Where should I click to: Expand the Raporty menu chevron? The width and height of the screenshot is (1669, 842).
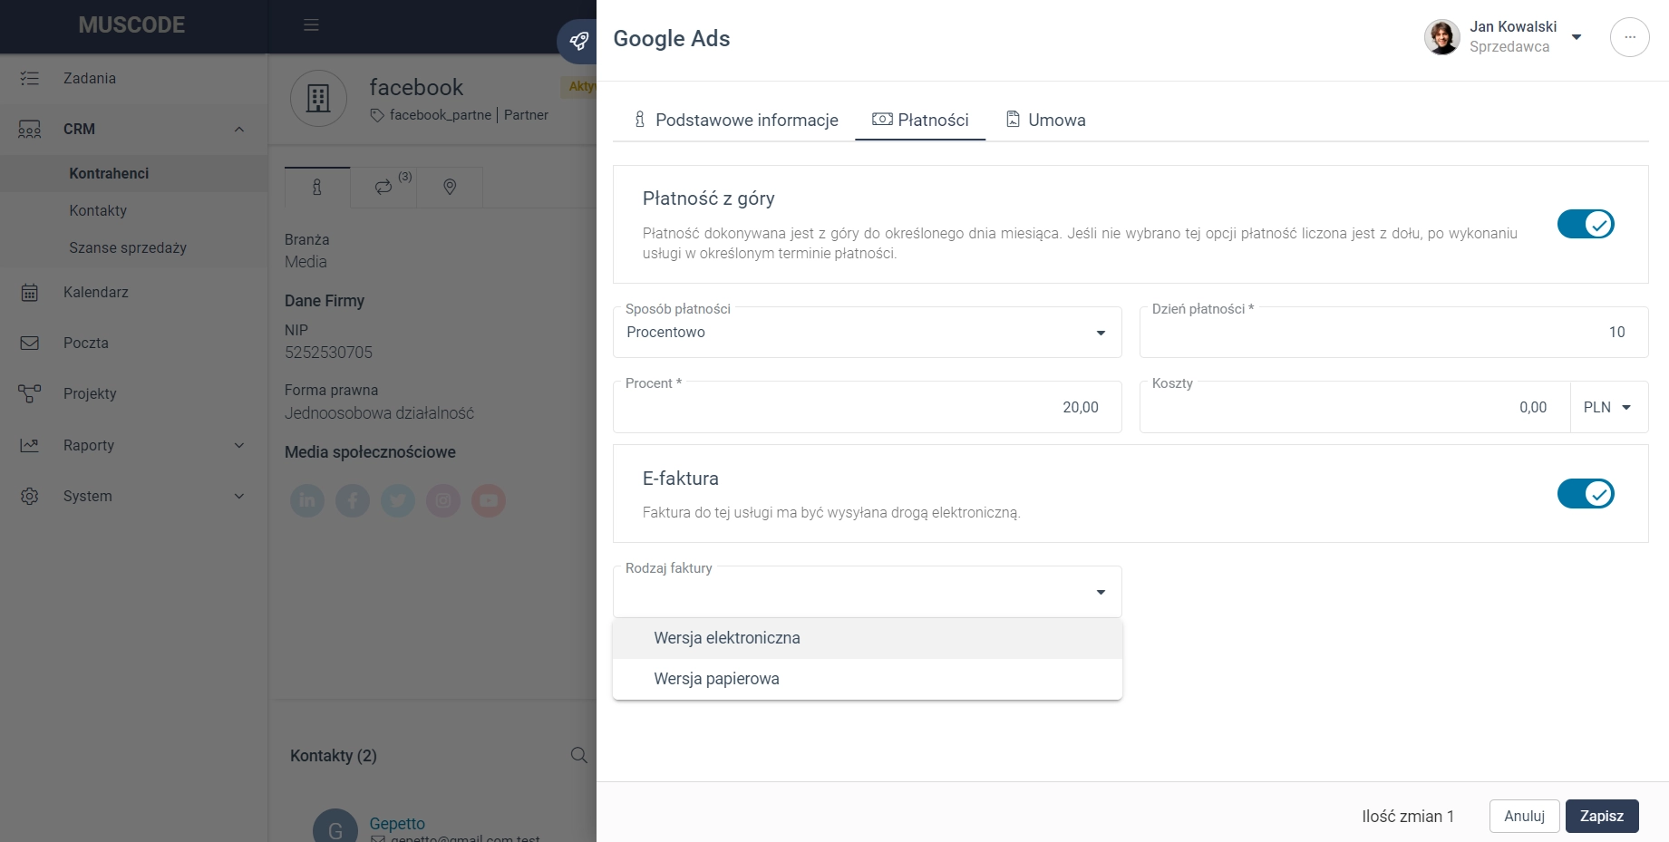(239, 445)
